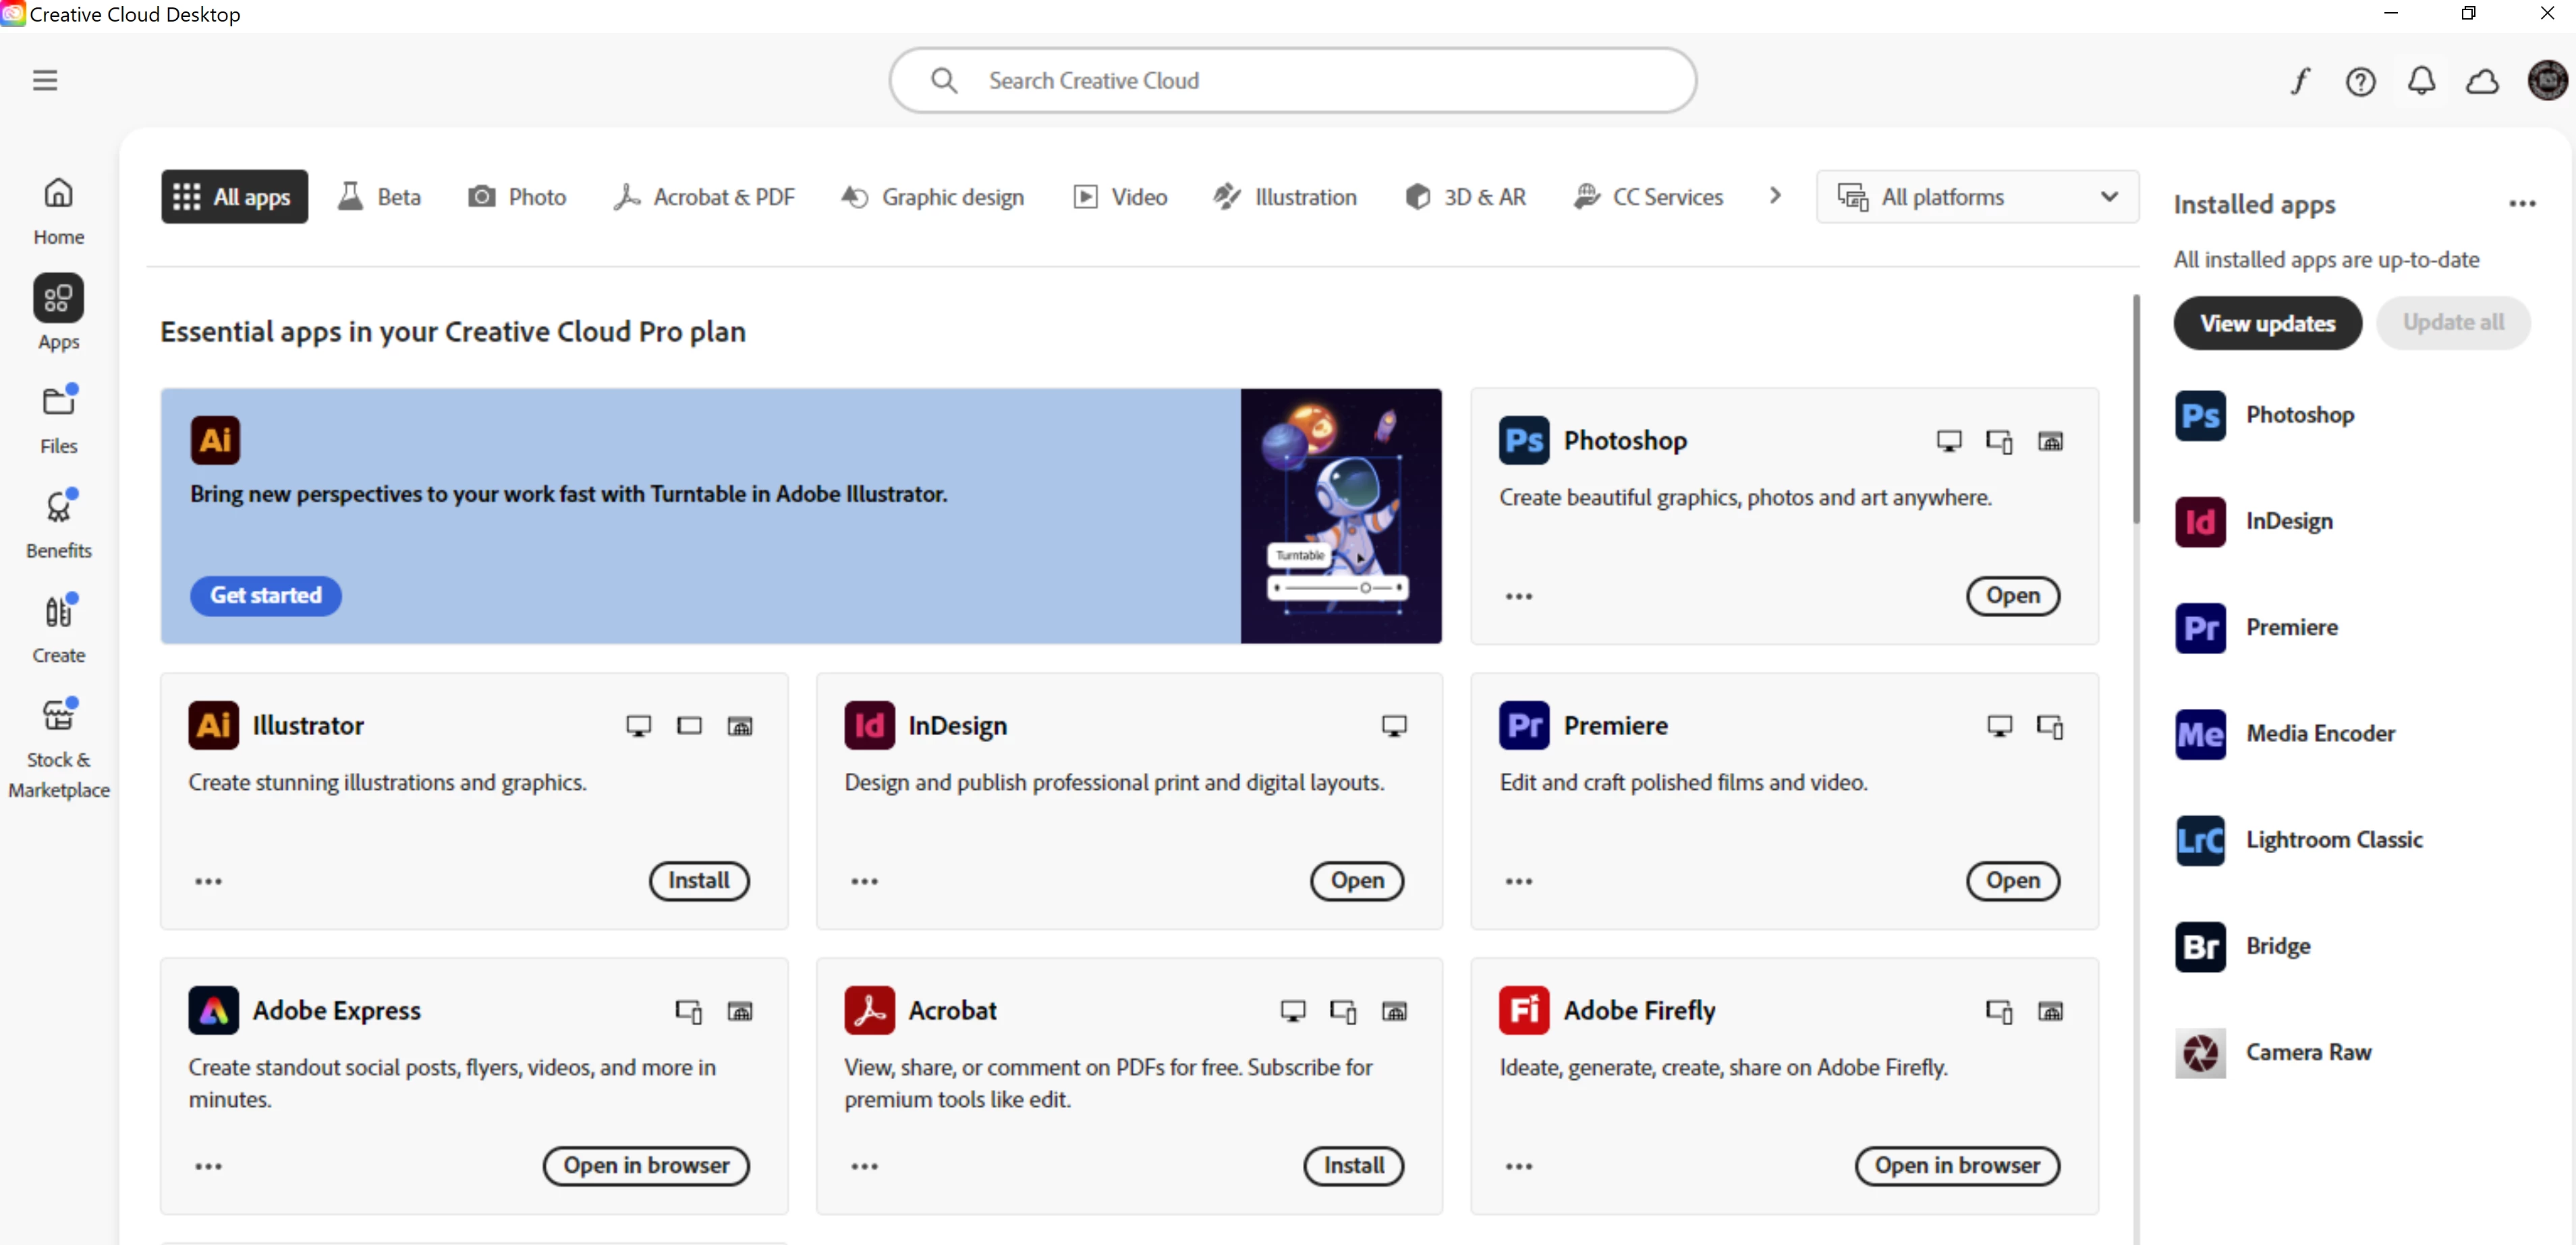Open the hamburger navigation menu
The width and height of the screenshot is (2576, 1245).
[x=45, y=80]
